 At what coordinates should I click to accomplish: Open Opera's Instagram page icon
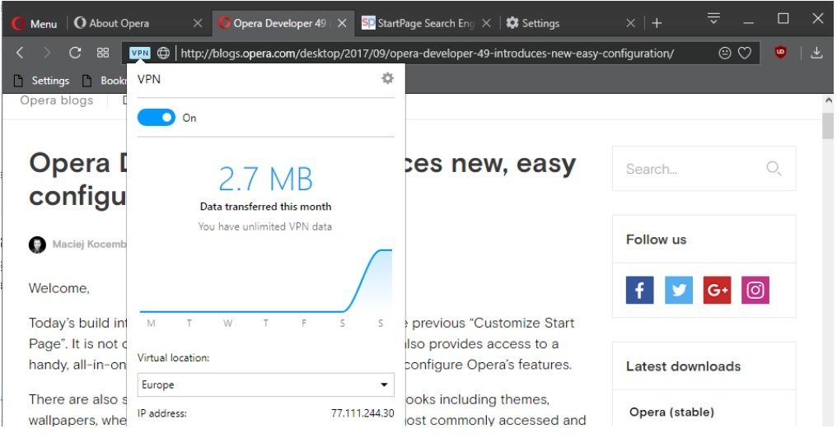point(755,290)
